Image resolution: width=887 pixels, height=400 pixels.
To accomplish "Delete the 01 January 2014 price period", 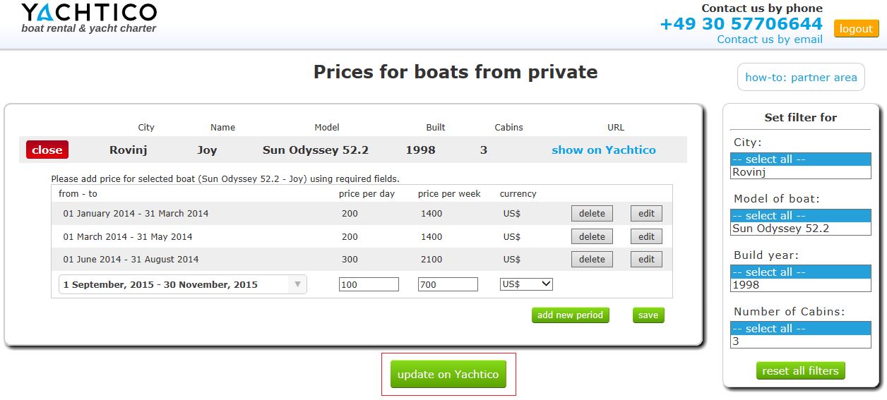I will click(592, 214).
